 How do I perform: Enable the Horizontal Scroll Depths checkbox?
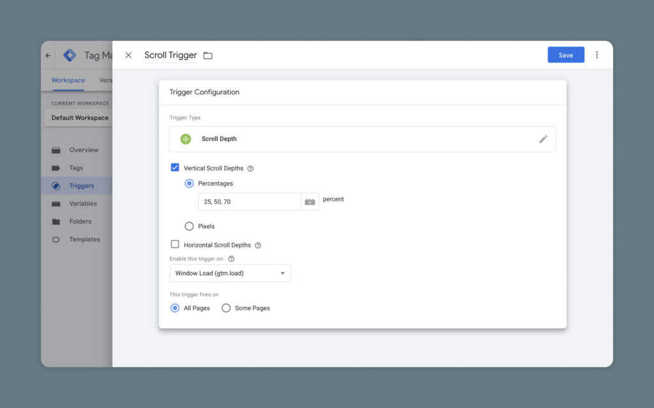(175, 245)
